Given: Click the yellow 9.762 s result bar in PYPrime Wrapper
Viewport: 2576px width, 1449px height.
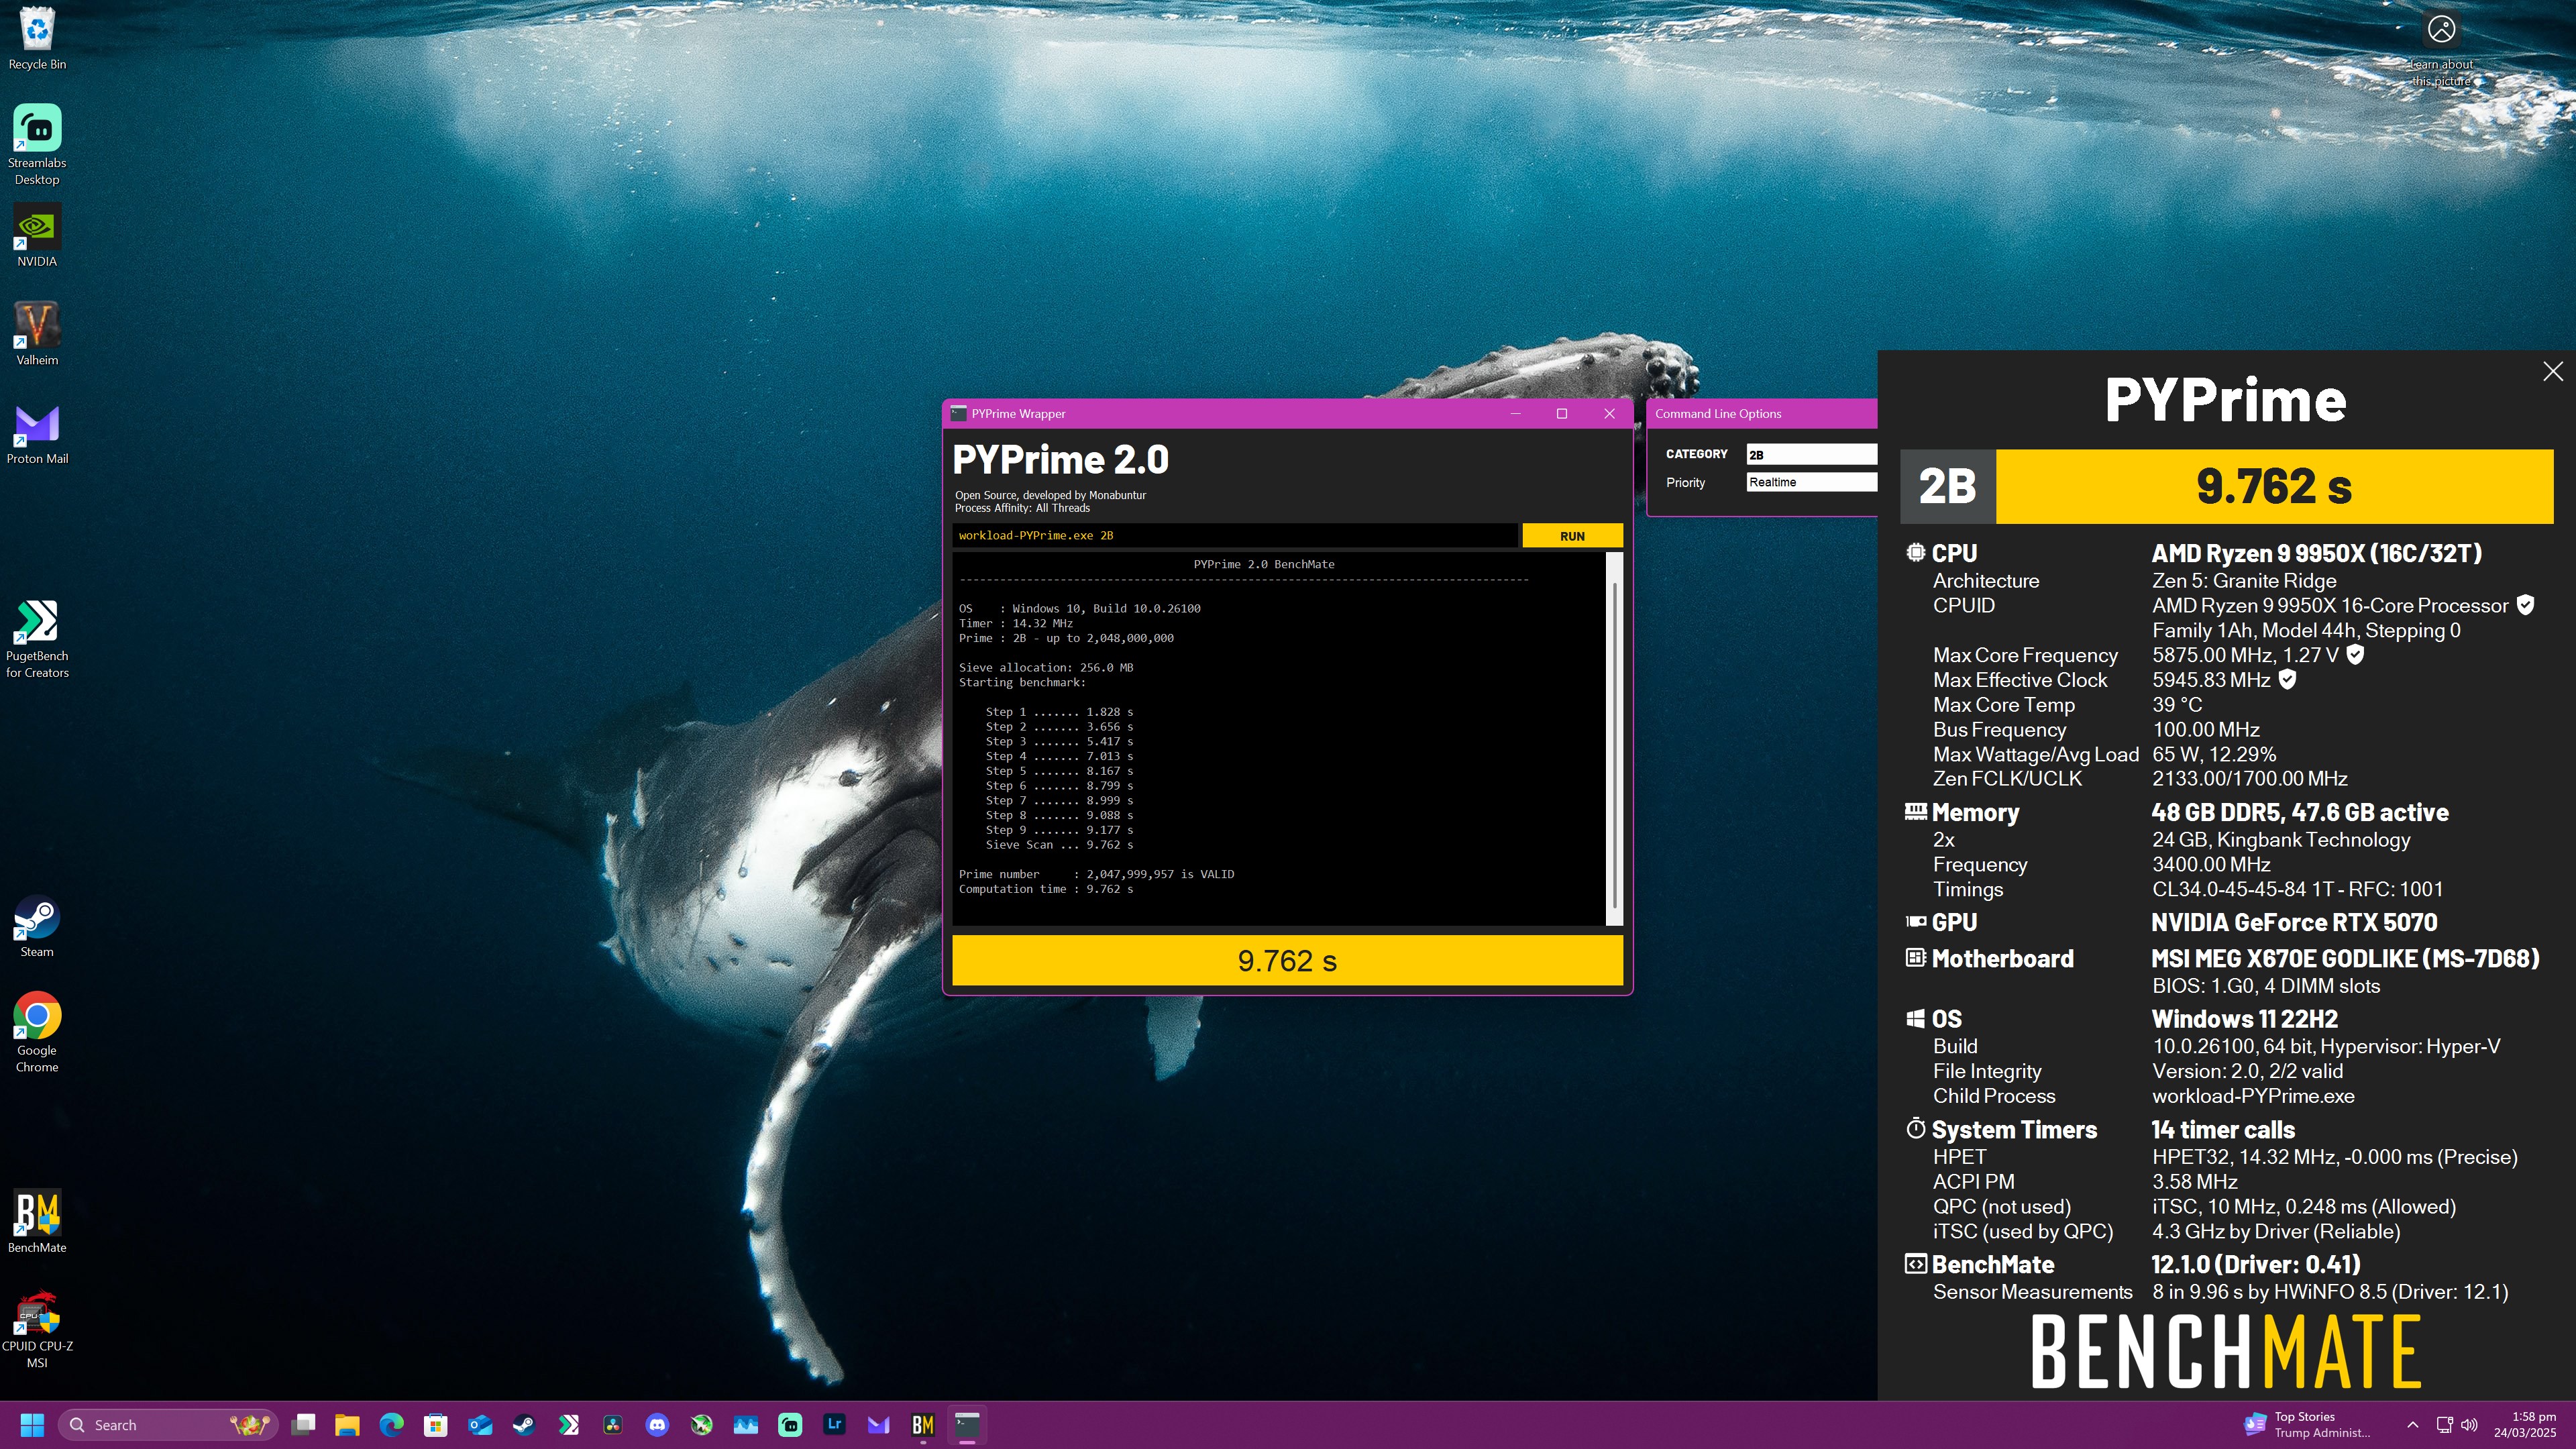Looking at the screenshot, I should pos(1287,960).
